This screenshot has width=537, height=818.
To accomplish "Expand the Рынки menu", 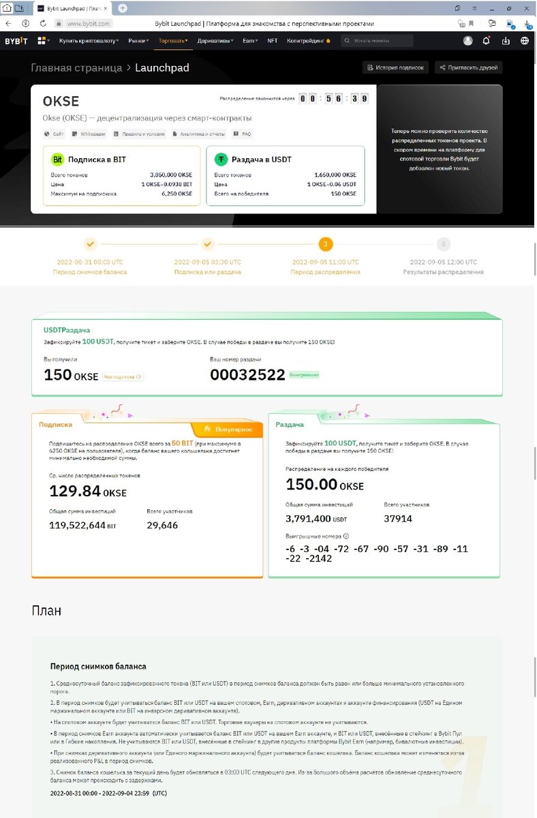I will point(138,41).
